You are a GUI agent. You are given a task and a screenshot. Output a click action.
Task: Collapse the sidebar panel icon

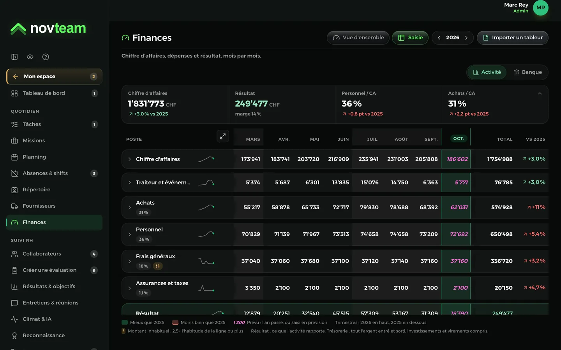(x=14, y=57)
